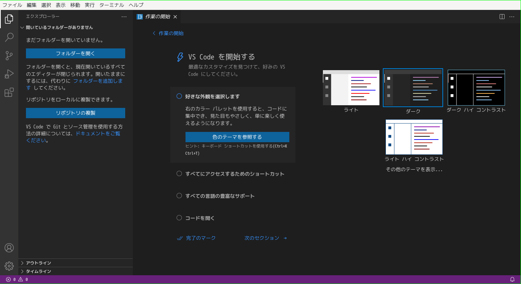Choose the ライト ハイ コントラスト theme thumbnail

pos(414,137)
